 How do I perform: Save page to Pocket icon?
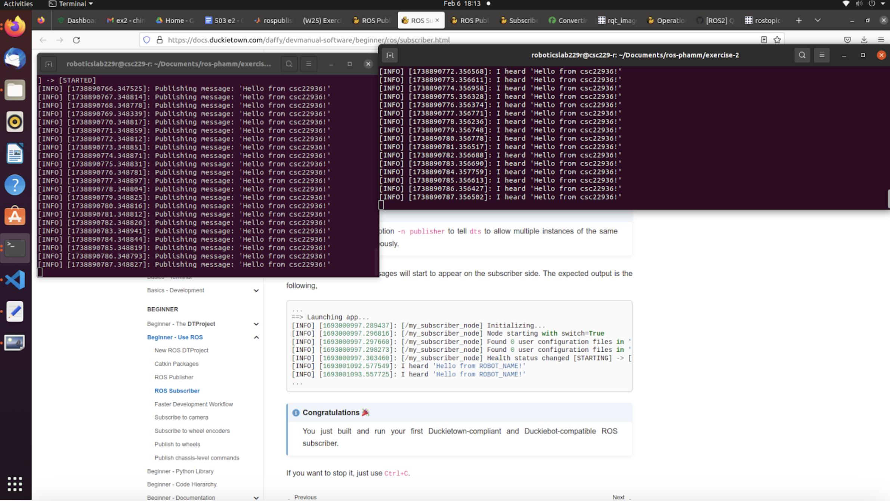click(x=847, y=40)
